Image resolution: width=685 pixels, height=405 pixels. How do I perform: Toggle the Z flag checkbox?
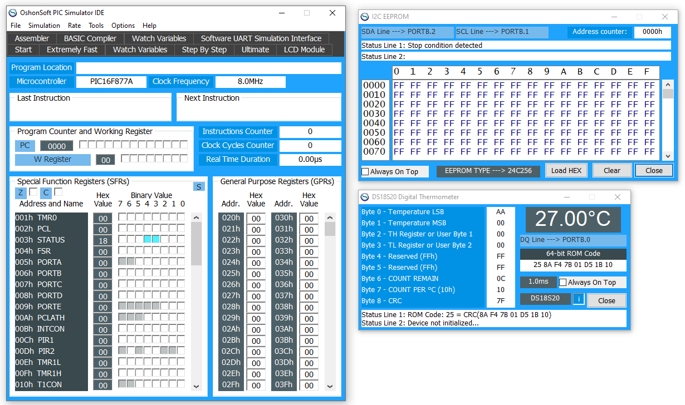tap(33, 192)
